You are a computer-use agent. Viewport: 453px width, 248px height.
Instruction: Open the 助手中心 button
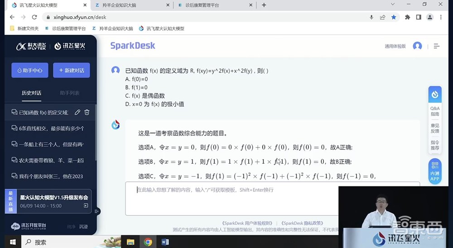pos(29,70)
